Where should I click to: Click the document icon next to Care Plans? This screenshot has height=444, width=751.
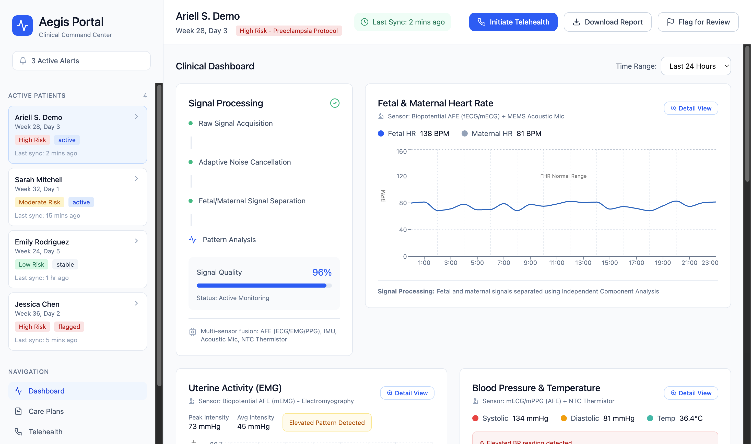click(19, 411)
